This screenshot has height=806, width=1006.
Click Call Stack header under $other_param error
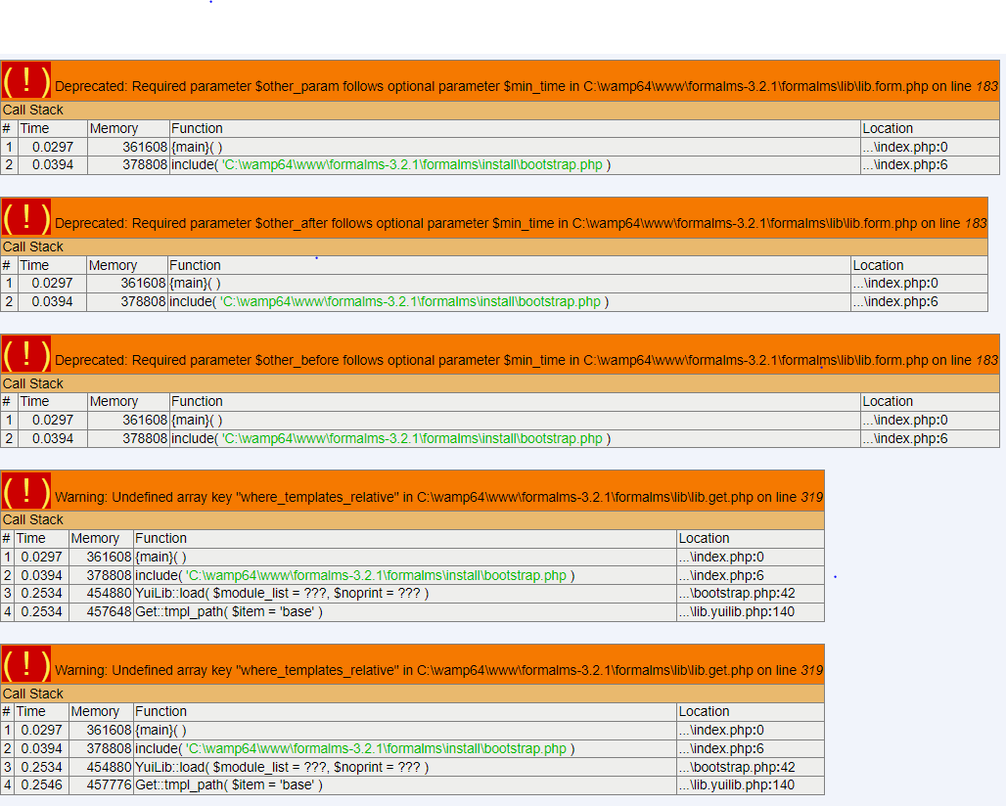click(x=33, y=110)
